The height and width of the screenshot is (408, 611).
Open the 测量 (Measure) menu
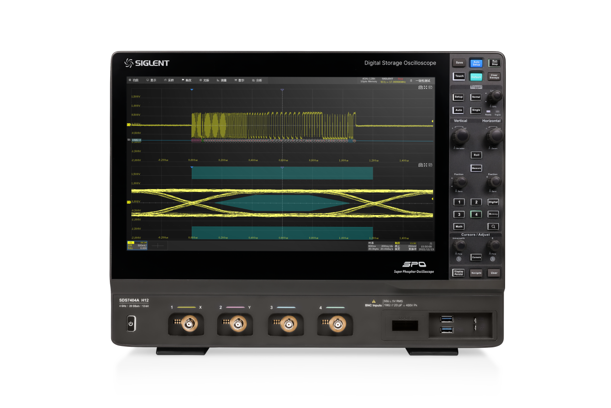221,80
